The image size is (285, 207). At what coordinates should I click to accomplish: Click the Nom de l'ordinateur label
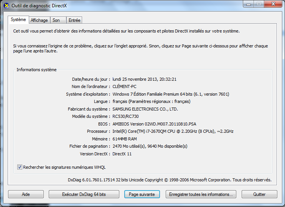point(91,86)
